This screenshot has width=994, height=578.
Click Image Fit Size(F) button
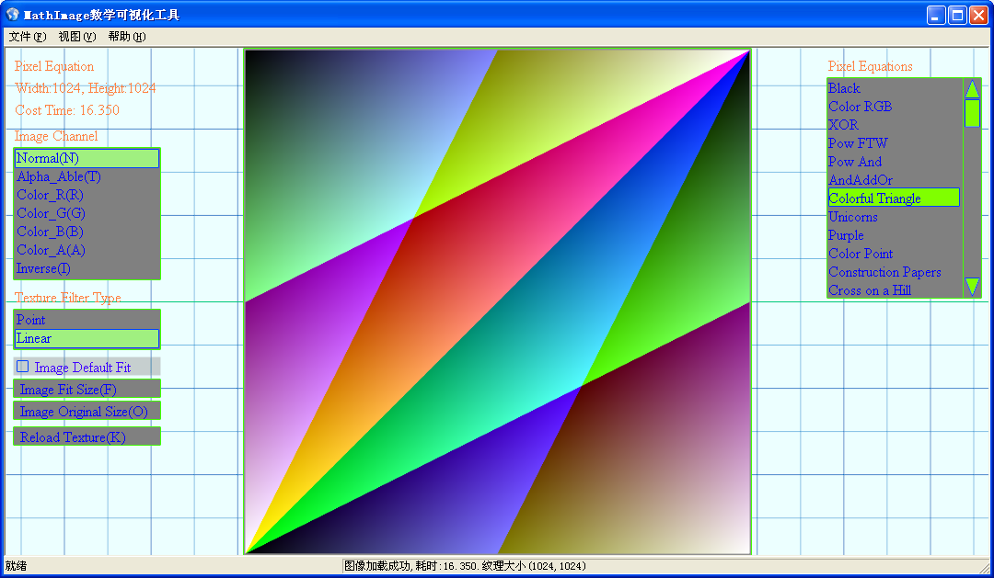click(87, 390)
